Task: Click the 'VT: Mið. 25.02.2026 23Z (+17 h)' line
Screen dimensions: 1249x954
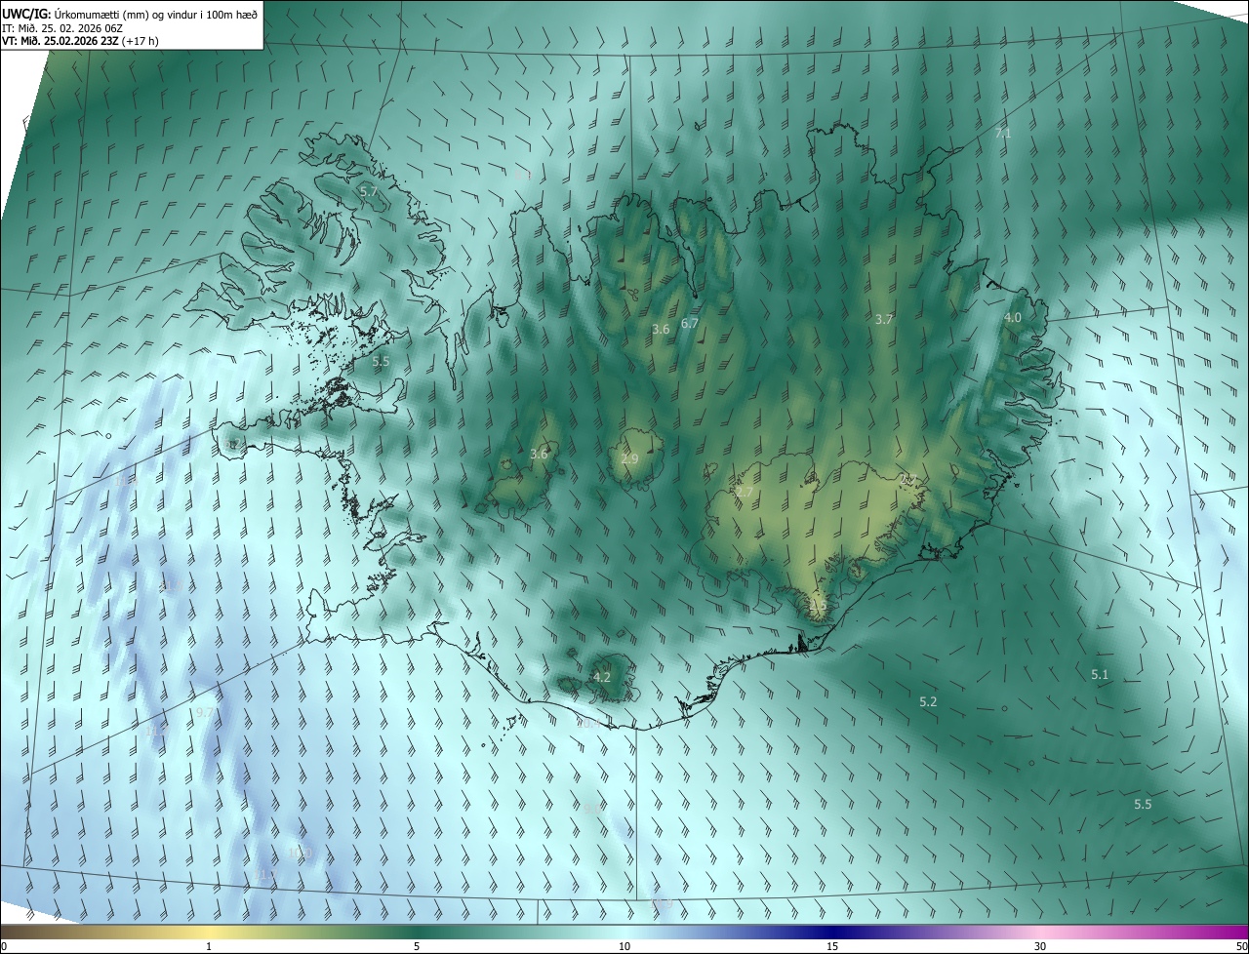Action: pyautogui.click(x=81, y=41)
